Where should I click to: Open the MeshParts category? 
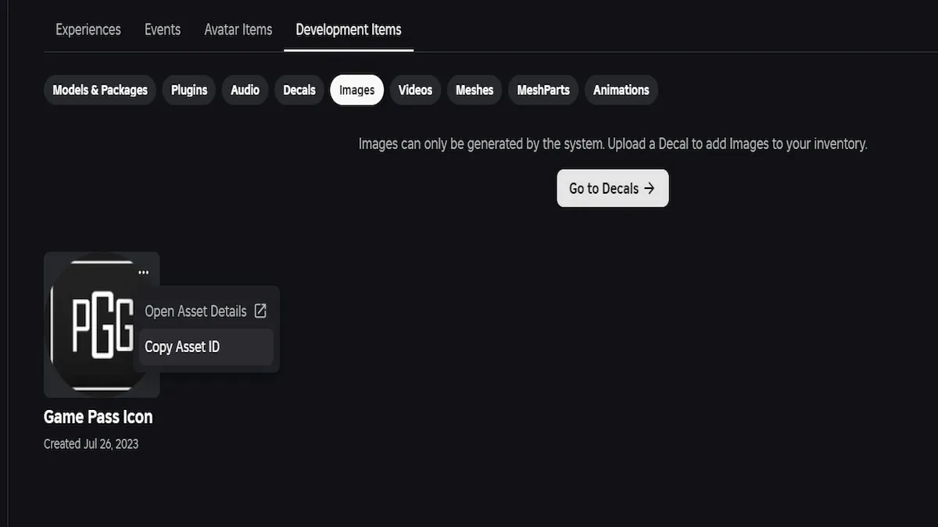[543, 90]
